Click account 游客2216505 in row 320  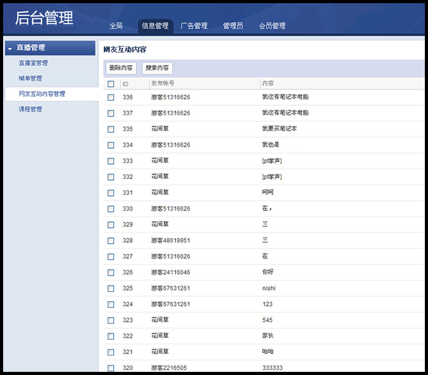pos(169,368)
